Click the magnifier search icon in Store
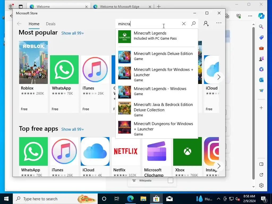Image resolution: width=272 pixels, height=204 pixels. click(193, 24)
